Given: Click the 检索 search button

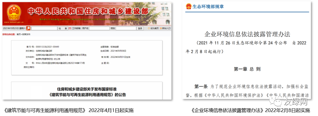Looking at the screenshot, I should point(63,28).
